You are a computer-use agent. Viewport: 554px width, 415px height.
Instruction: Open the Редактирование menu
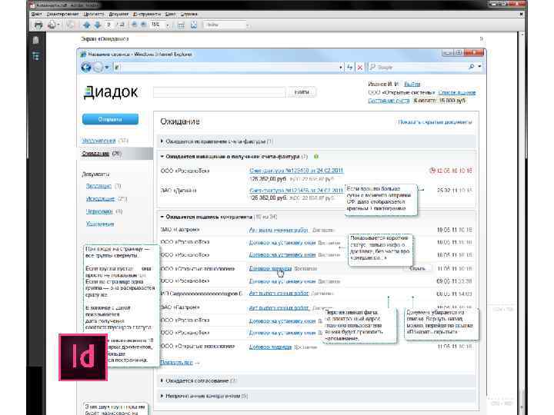click(62, 14)
